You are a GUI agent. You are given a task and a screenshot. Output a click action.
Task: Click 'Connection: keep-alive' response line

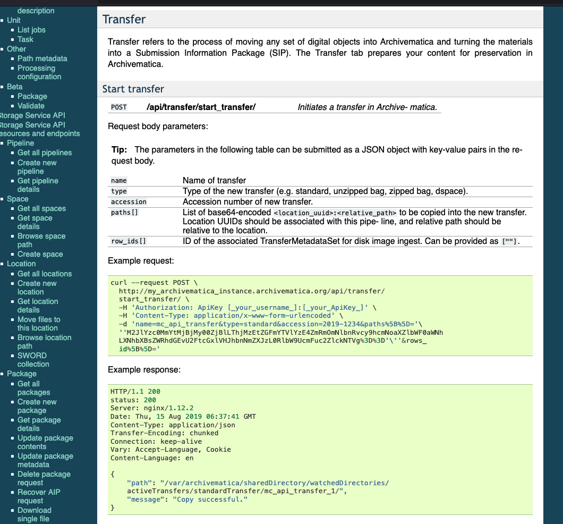(x=156, y=442)
